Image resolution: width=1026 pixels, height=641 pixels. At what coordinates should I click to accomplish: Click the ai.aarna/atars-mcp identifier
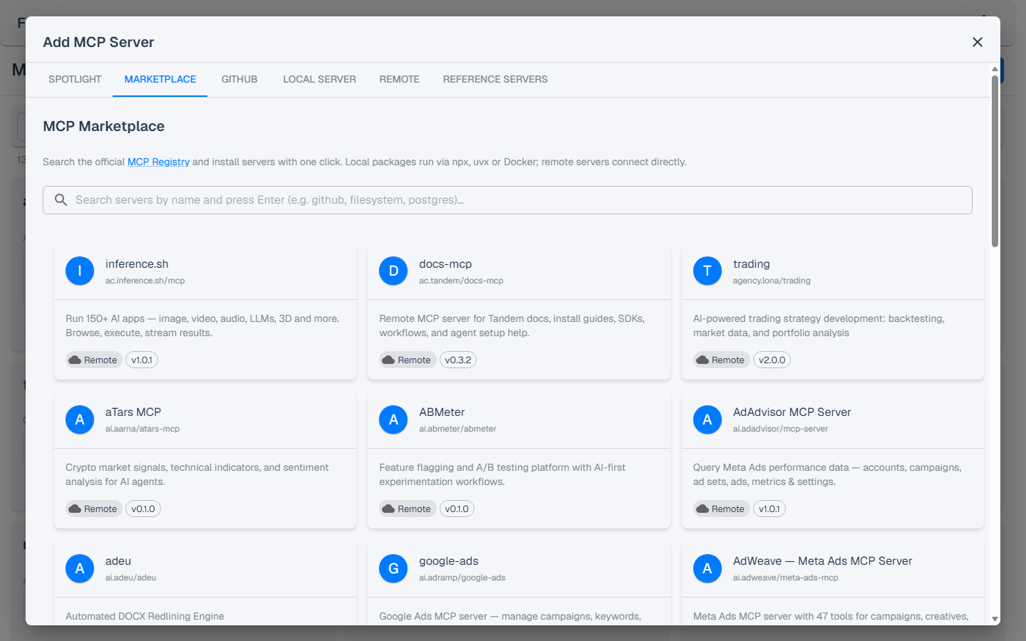click(142, 429)
